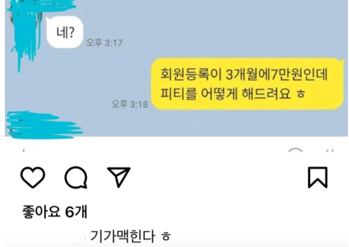Tap the 오후 3:17 timestamp

coord(104,42)
